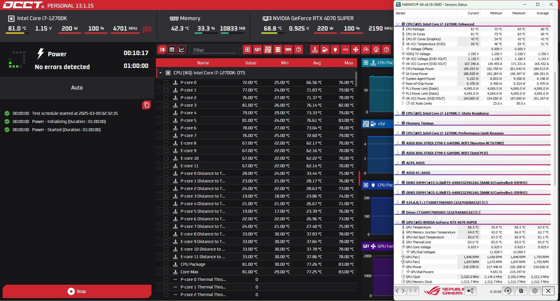Viewport: 560px width, 301px height.
Task: Toggle CPU sensors filter icon
Action: point(247,50)
